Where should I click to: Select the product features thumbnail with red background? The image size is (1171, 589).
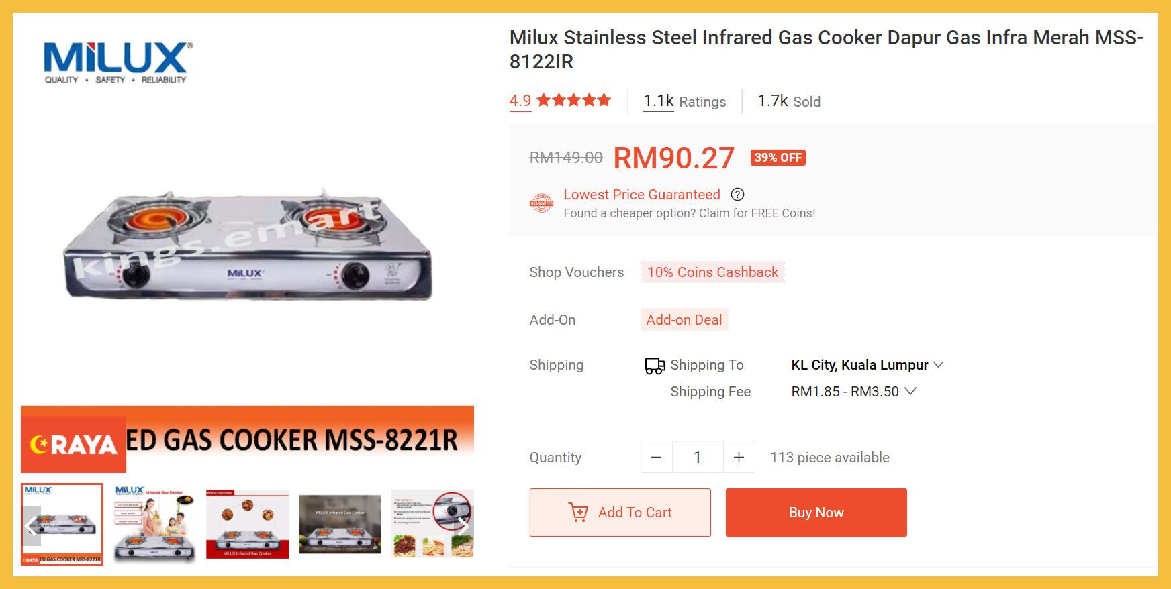tap(247, 524)
